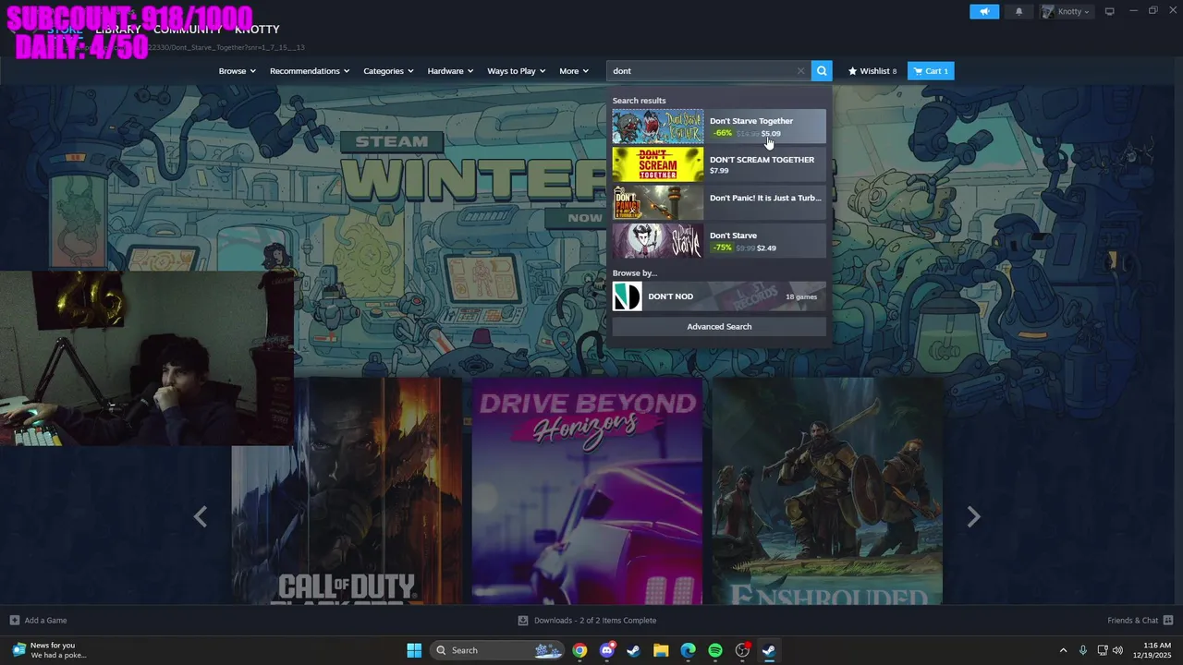Click Add a Game

click(38, 621)
